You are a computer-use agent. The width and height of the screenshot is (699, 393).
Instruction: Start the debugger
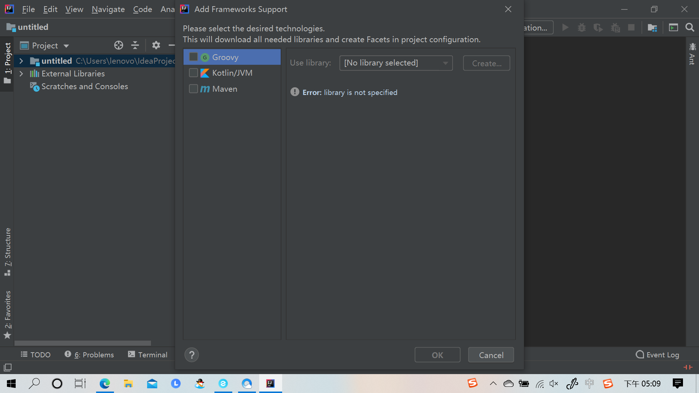tap(581, 27)
